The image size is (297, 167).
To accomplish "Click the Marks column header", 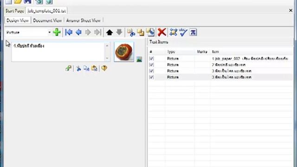I will 202,51.
